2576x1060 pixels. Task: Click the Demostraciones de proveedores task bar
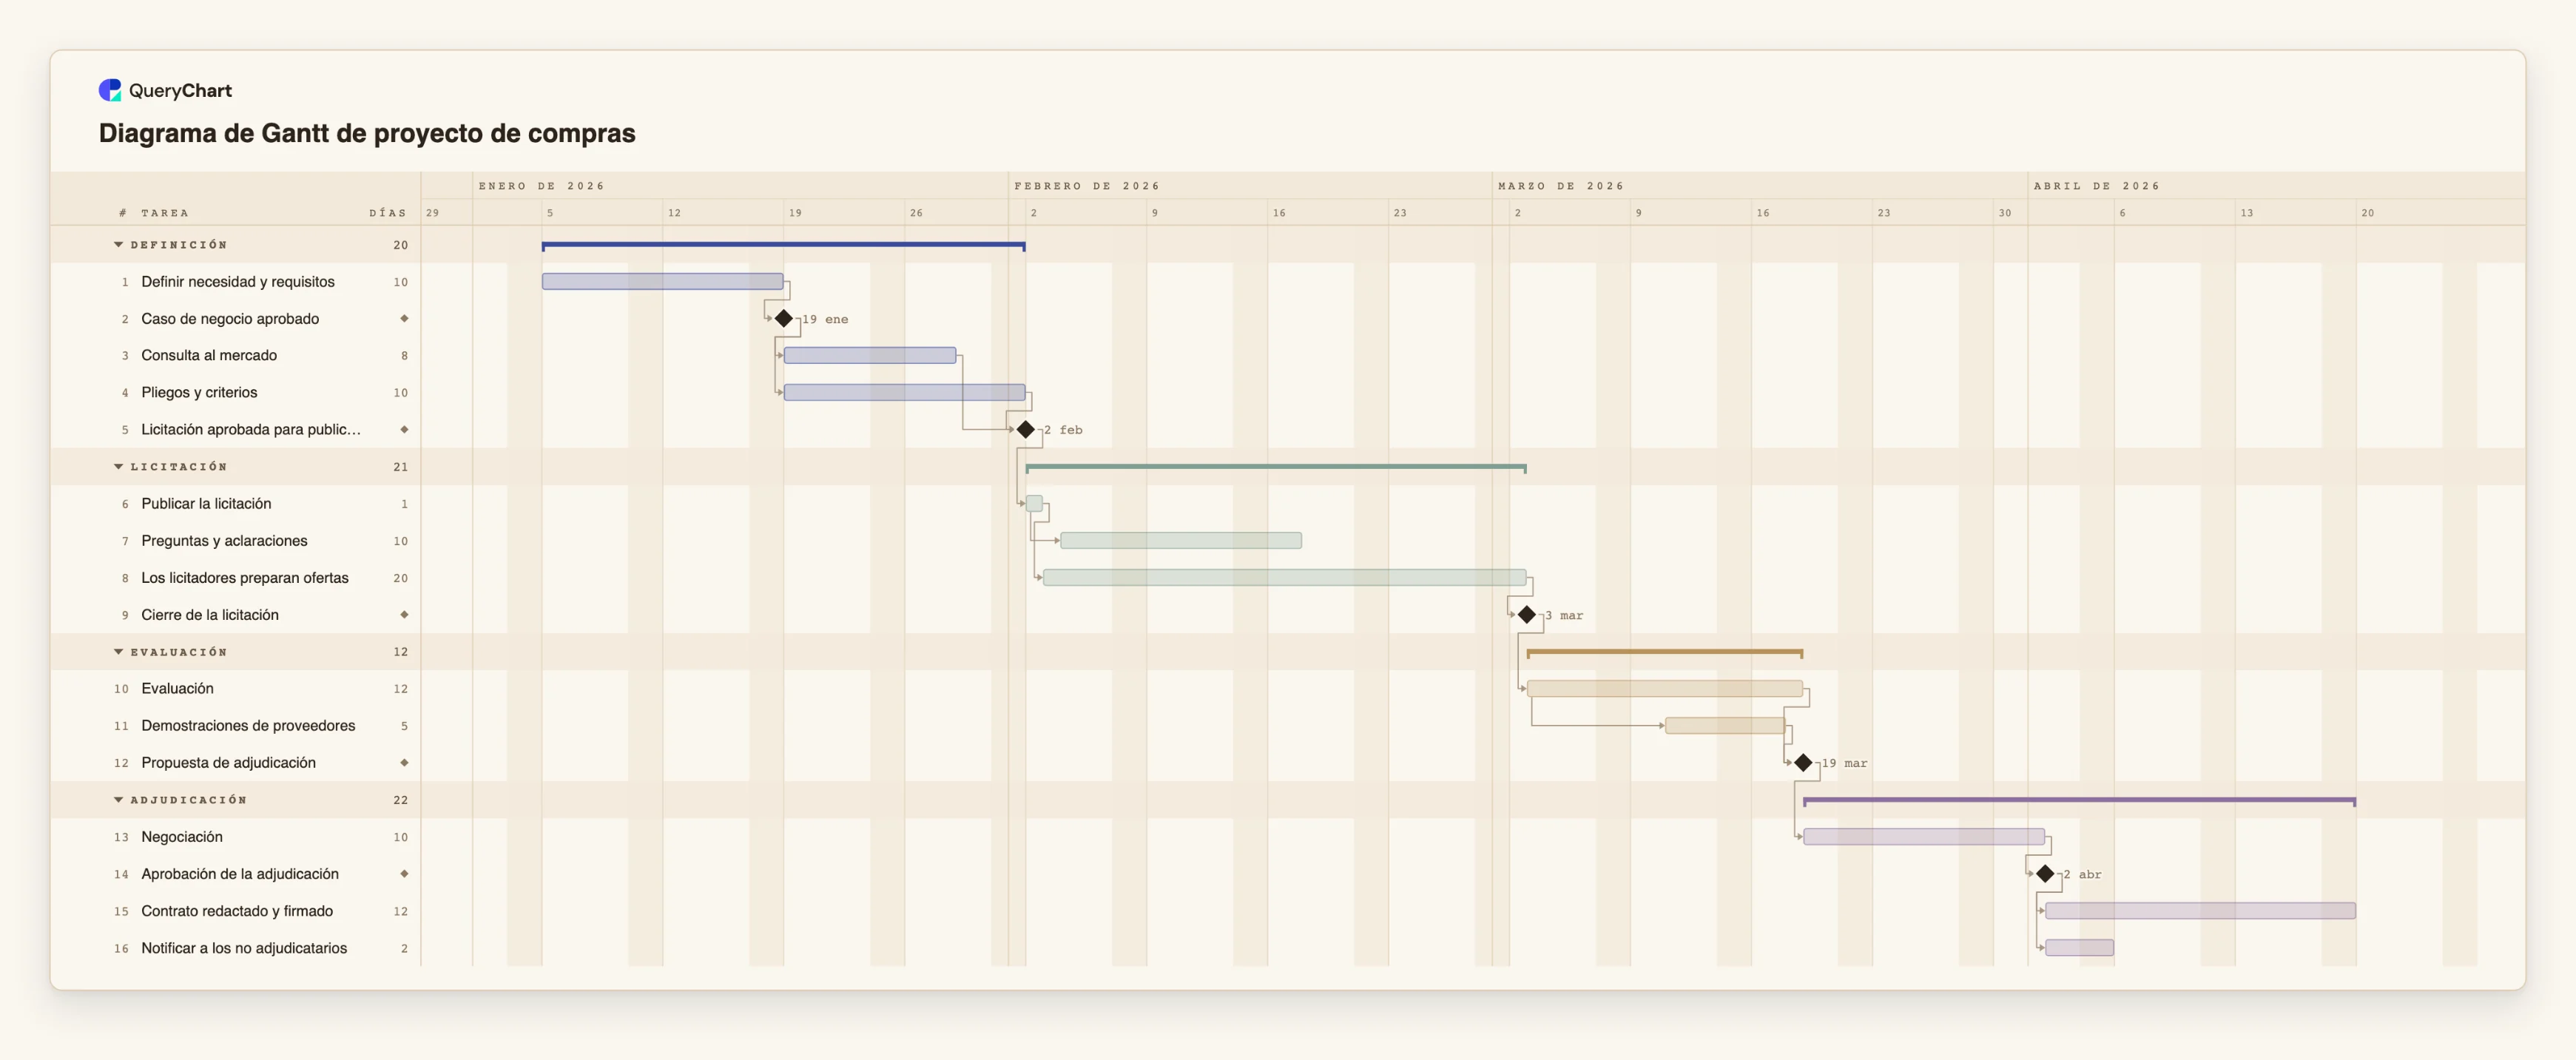pyautogui.click(x=1725, y=726)
